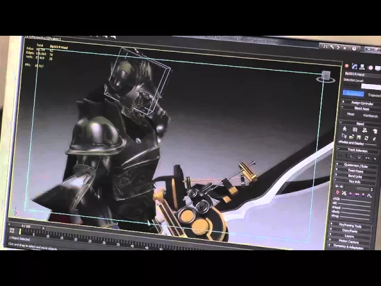This screenshot has height=286, width=381.
Task: Expand the Bend Links rollout
Action: 355,176
